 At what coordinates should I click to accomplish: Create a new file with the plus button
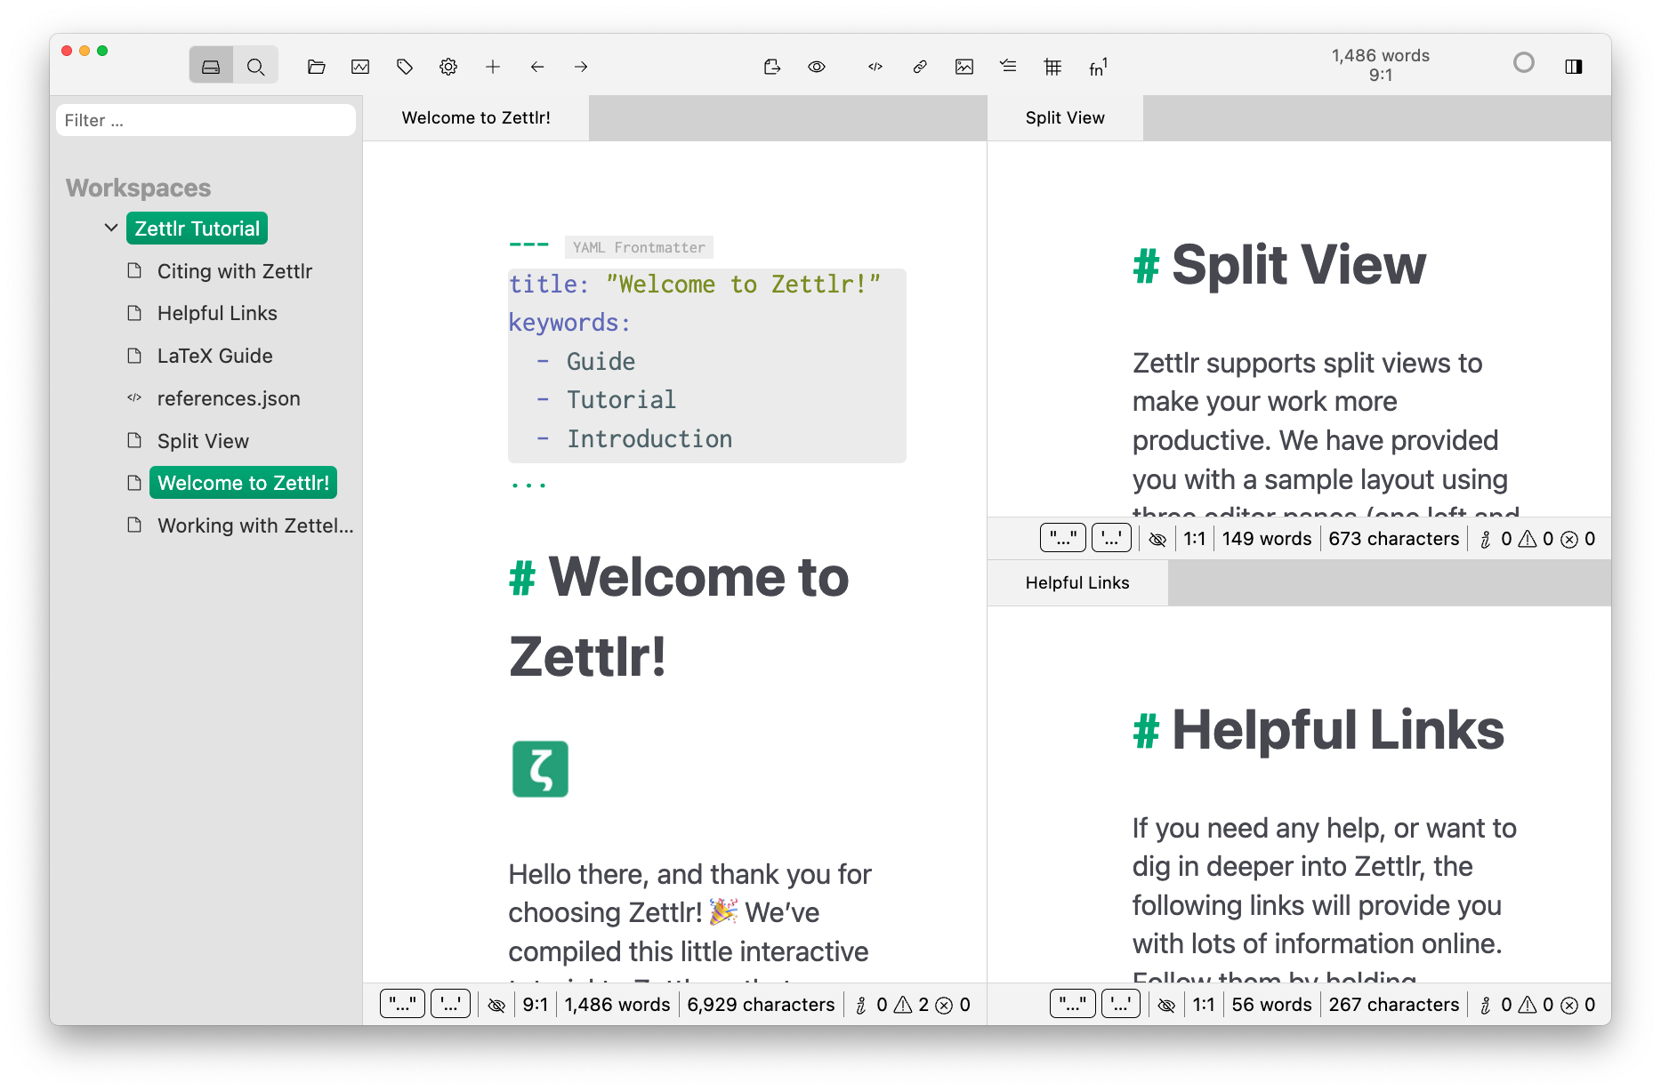tap(492, 66)
